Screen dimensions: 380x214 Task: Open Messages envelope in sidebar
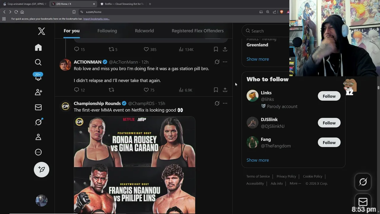tap(38, 107)
